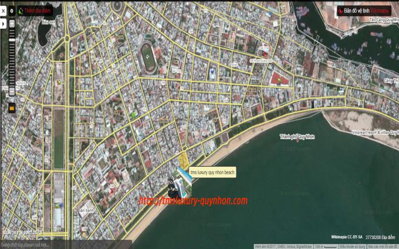Open the tmsluxury-quynhon.com link

194,201
